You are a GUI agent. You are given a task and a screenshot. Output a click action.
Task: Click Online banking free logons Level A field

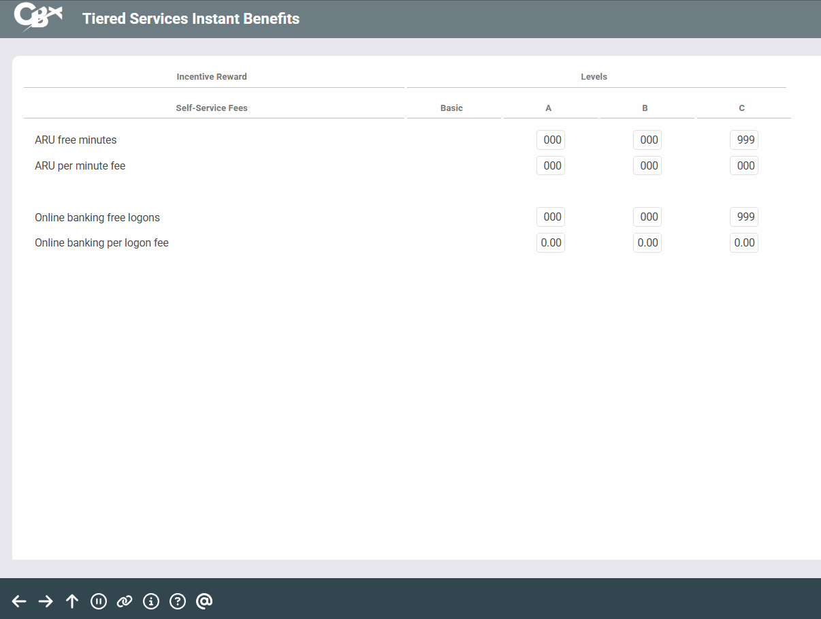(x=551, y=217)
